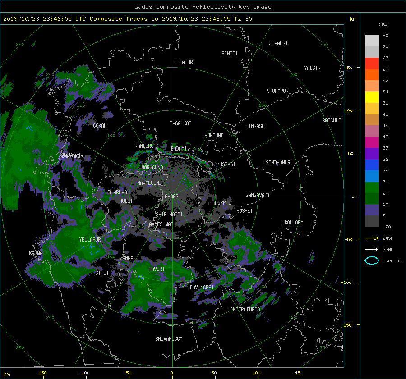Click the SHORAPUR city label
406x379 pixels.
point(277,91)
